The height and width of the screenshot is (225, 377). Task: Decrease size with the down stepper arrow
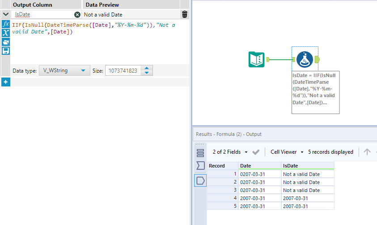click(x=147, y=73)
